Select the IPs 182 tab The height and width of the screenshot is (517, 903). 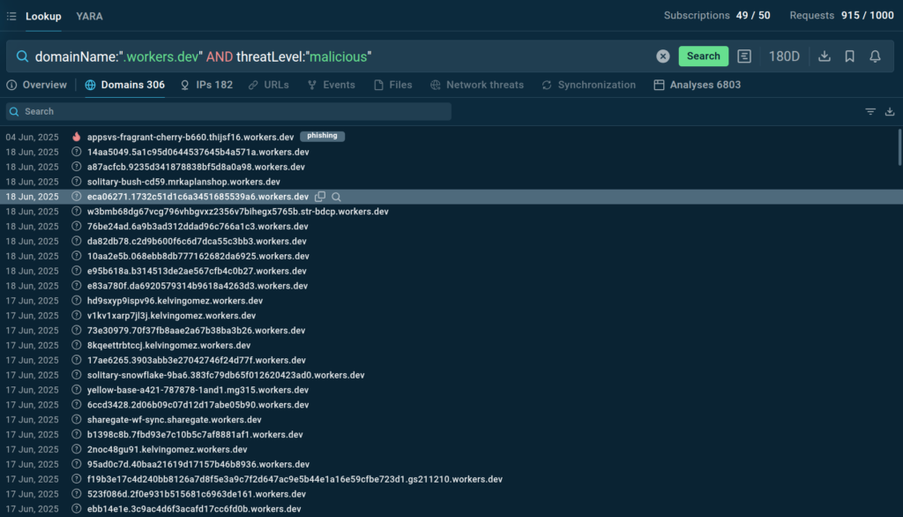(206, 86)
